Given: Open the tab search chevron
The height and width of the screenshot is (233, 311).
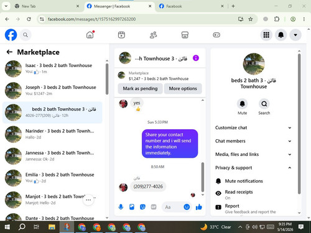Looking at the screenshot, I should 6,6.
